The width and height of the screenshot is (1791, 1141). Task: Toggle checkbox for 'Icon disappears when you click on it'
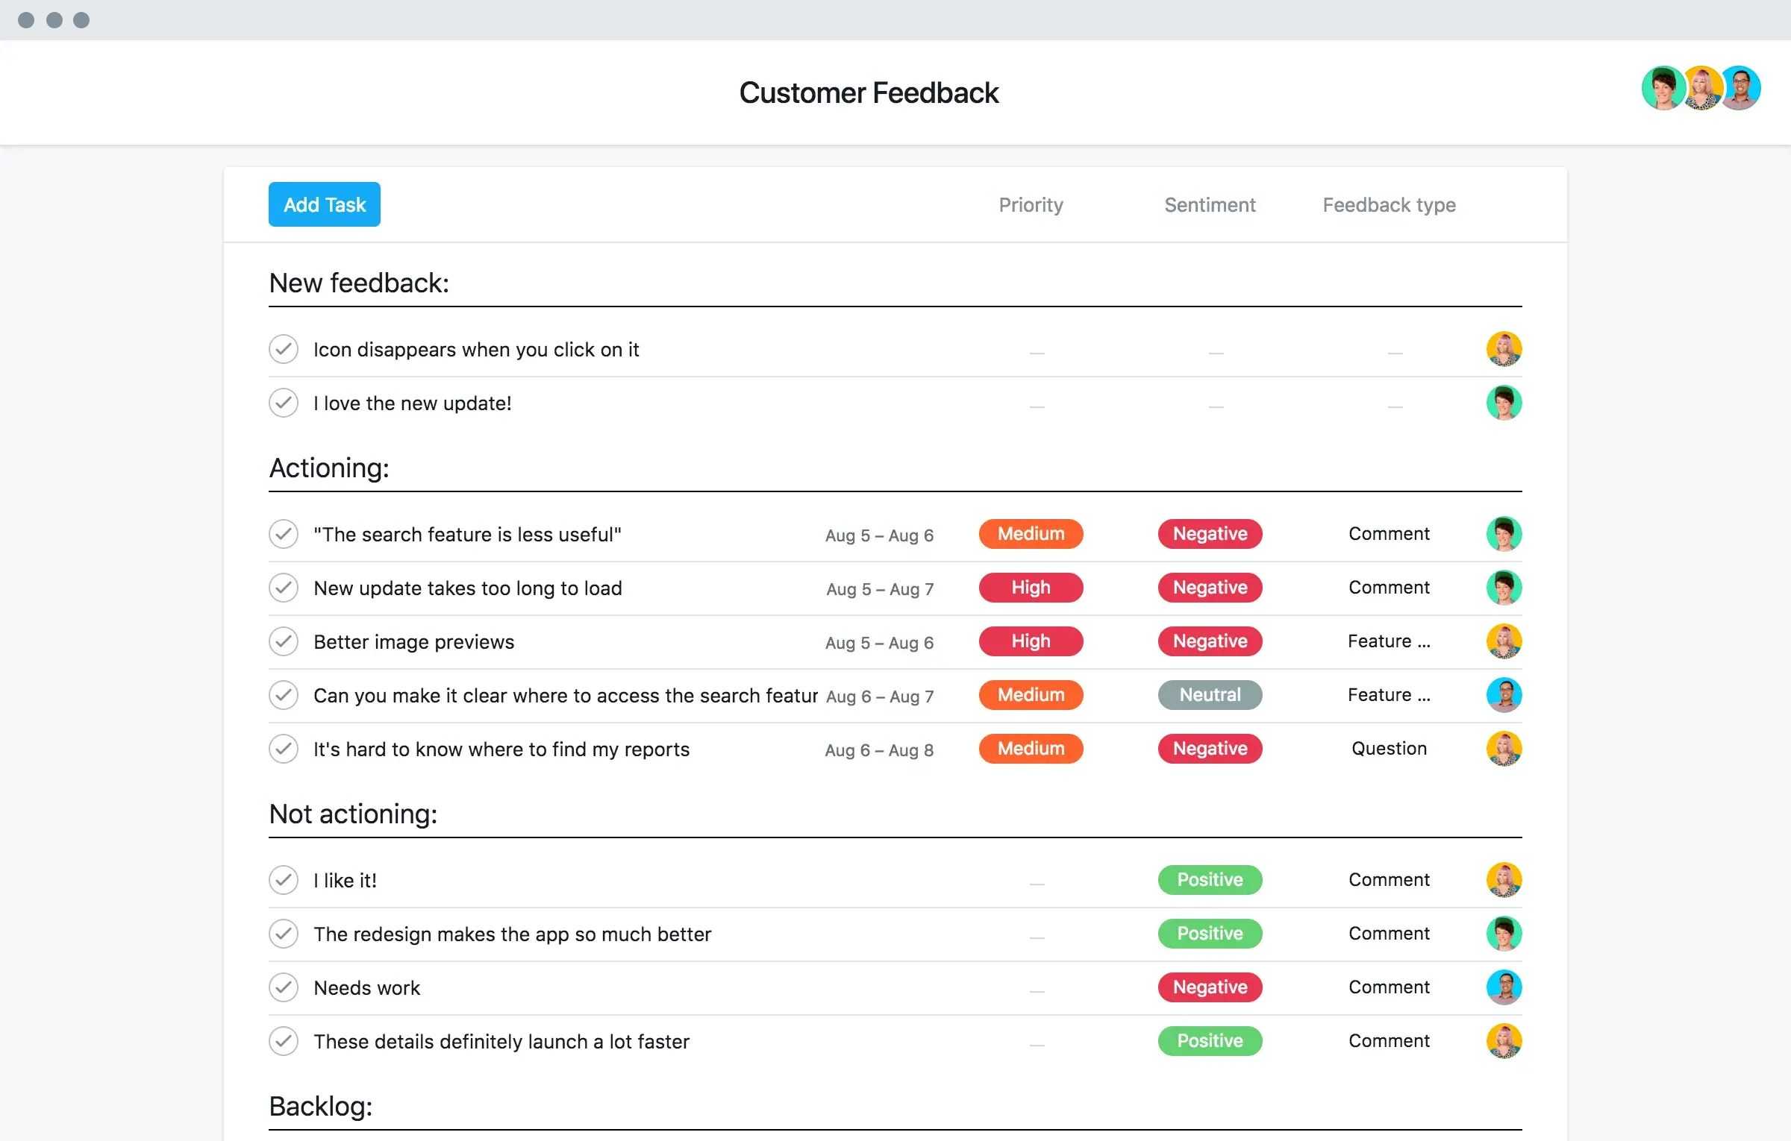pyautogui.click(x=284, y=350)
